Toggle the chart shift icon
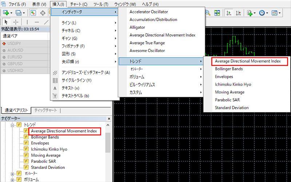The width and height of the screenshot is (291, 182). (239, 13)
